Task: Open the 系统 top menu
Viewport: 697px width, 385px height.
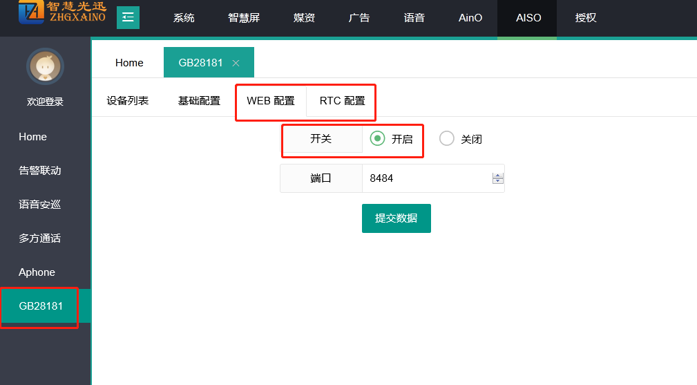Action: pyautogui.click(x=184, y=18)
